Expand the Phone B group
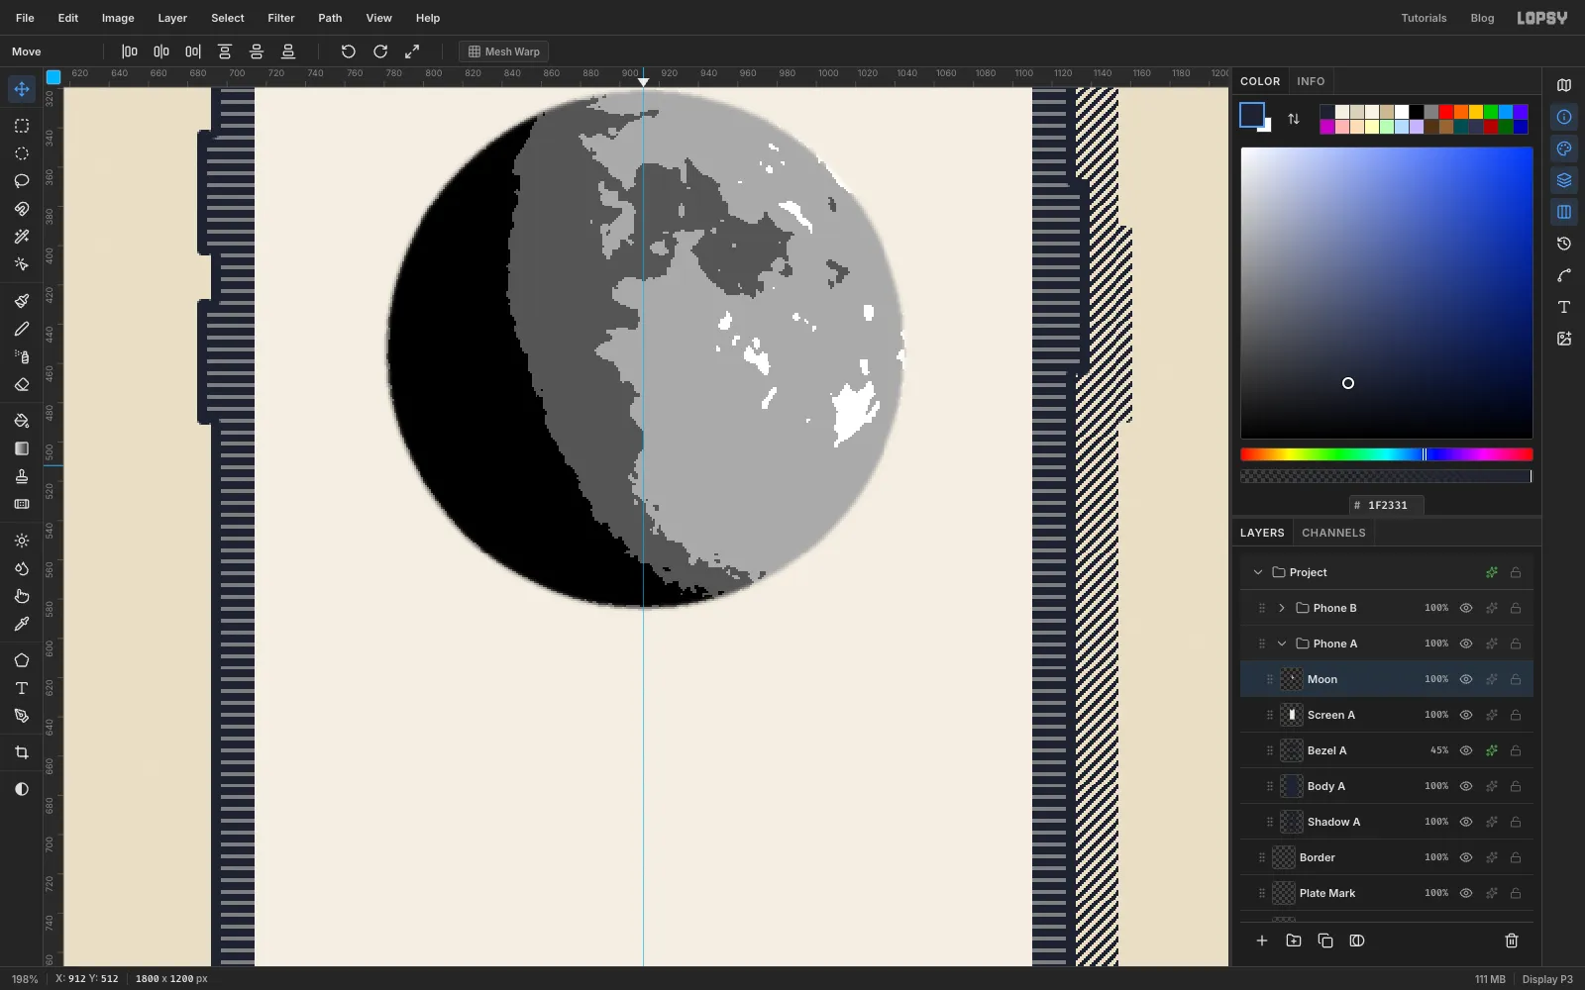 click(1282, 608)
